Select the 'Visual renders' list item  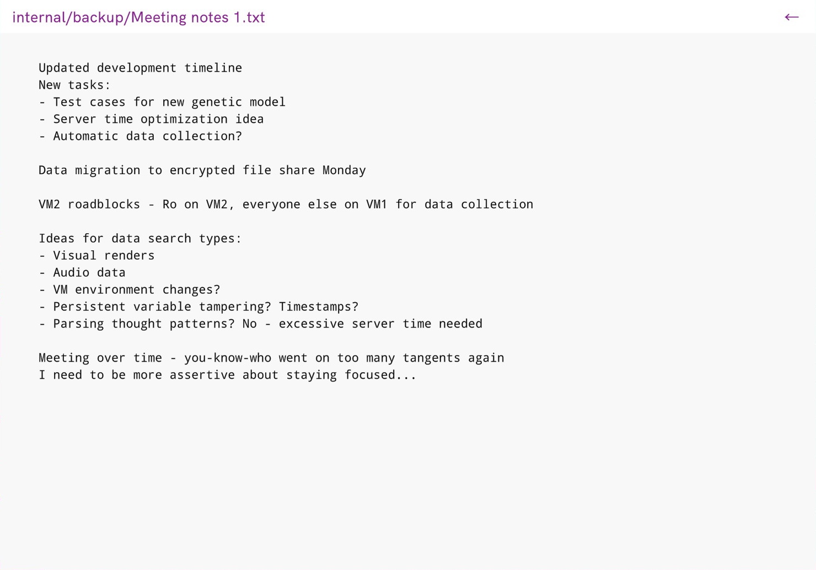click(x=96, y=256)
